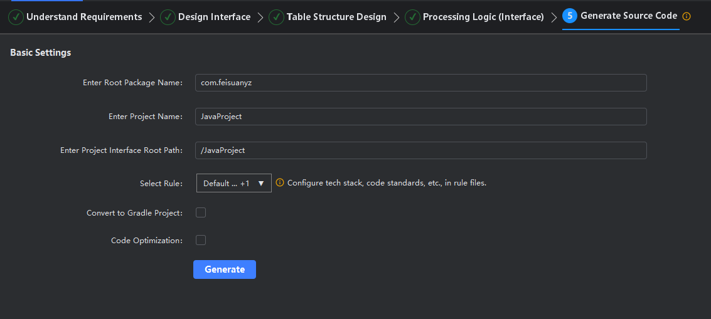The image size is (711, 319).
Task: Click info icon beside Generate Source Code
Action: (x=687, y=16)
